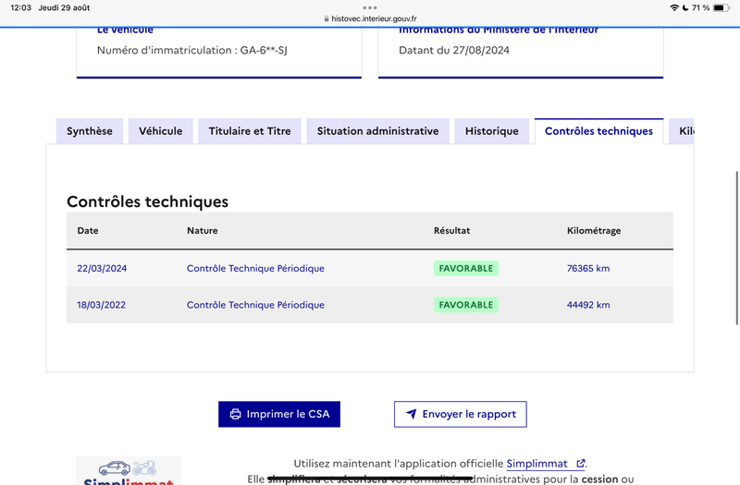The image size is (740, 485).
Task: Tap the battery icon in the status bar
Action: point(721,7)
